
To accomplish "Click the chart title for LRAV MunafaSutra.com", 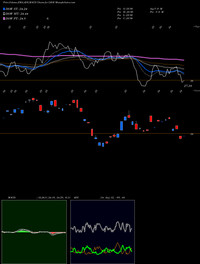I will (x=39, y=2).
